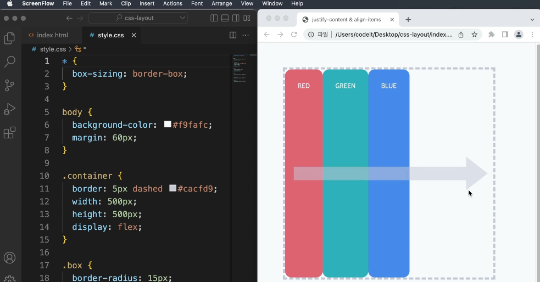The height and width of the screenshot is (282, 540).
Task: Open editor More Actions ellipsis menu
Action: [246, 35]
